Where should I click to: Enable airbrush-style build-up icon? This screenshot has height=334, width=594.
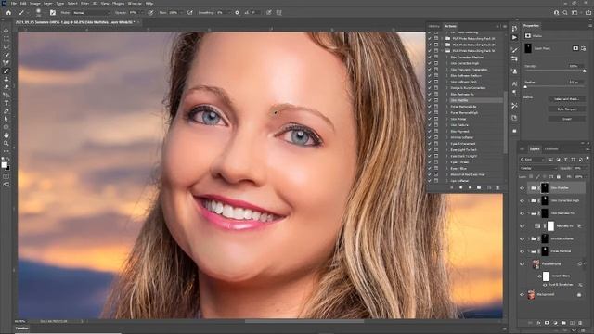(189, 12)
